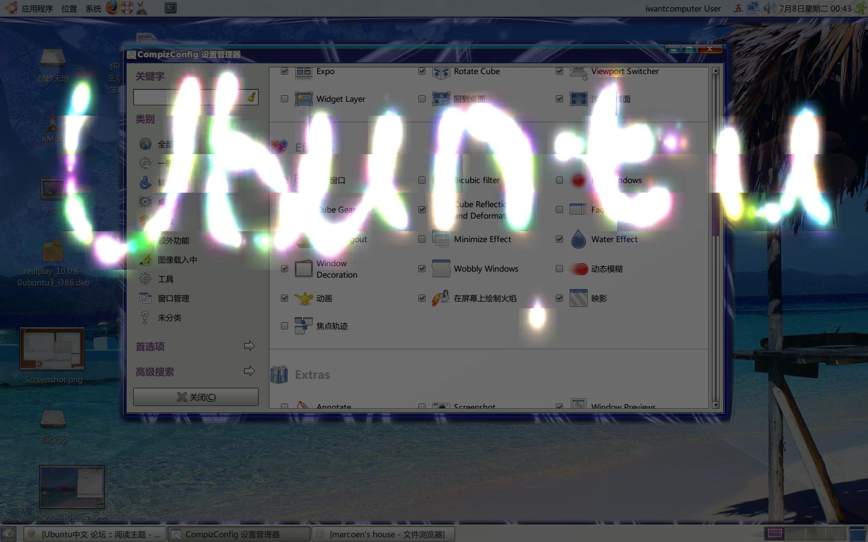The image size is (868, 542).
Task: Switch to first workspace in pager
Action: point(775,534)
